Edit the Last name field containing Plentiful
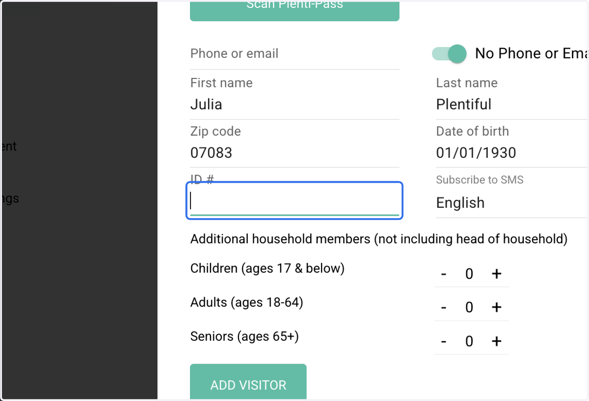The image size is (589, 401). (512, 104)
